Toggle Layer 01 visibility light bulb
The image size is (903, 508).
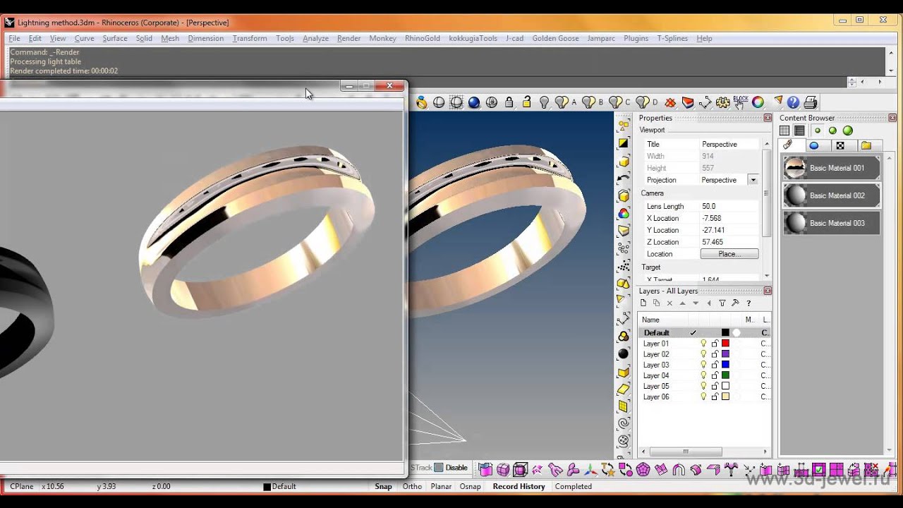pyautogui.click(x=703, y=344)
